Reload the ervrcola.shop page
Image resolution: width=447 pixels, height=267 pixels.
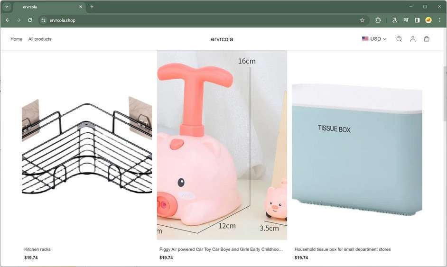click(x=30, y=20)
